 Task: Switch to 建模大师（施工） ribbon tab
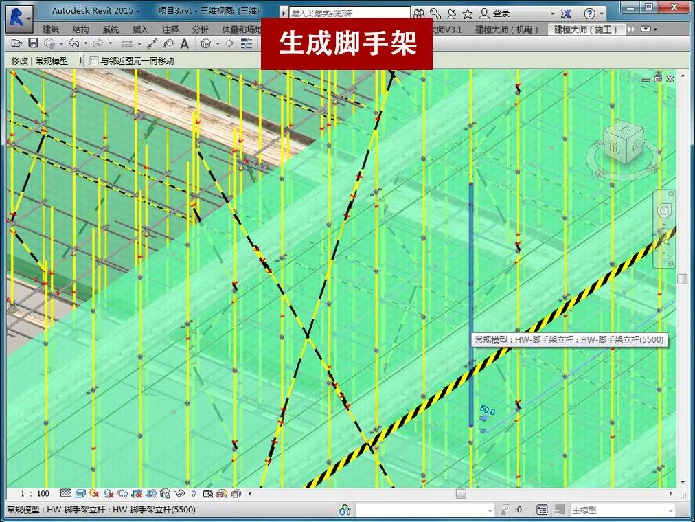[586, 30]
